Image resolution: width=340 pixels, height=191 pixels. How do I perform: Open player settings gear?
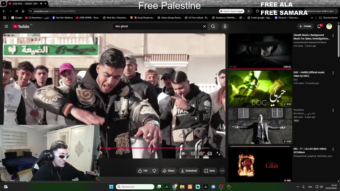click(201, 153)
